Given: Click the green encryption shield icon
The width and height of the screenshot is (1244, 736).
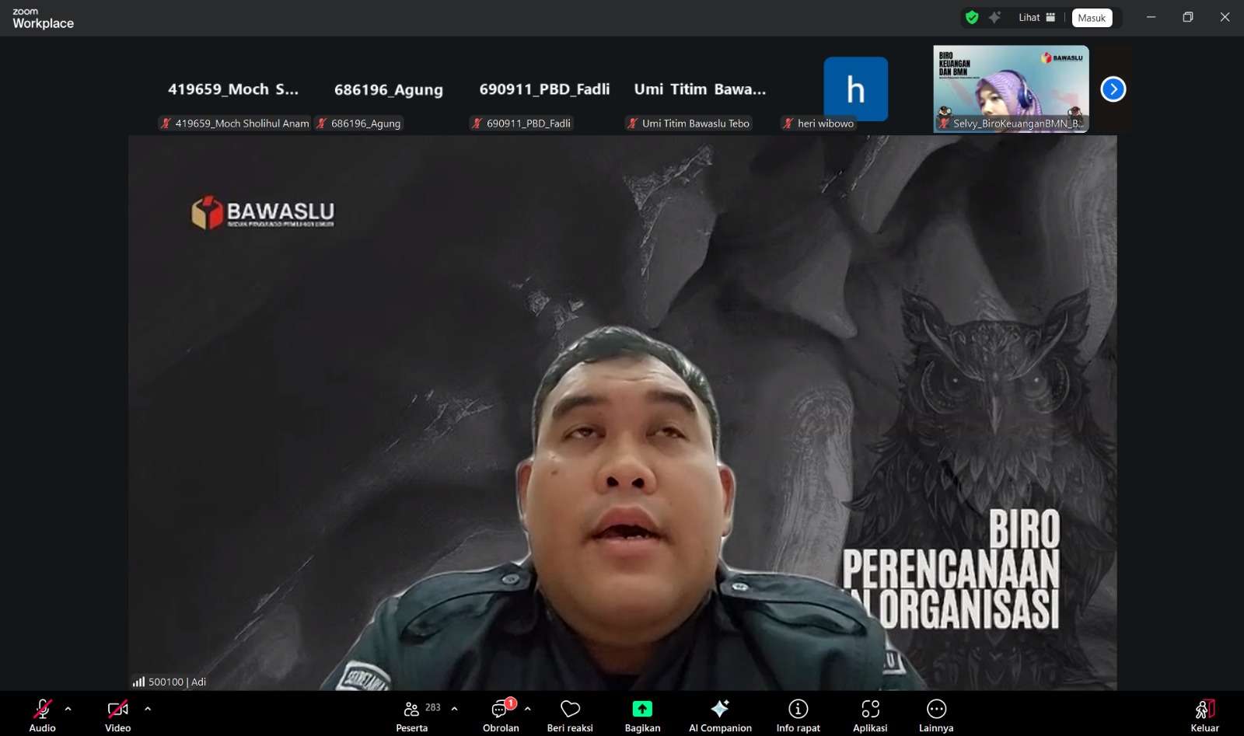Looking at the screenshot, I should (972, 18).
